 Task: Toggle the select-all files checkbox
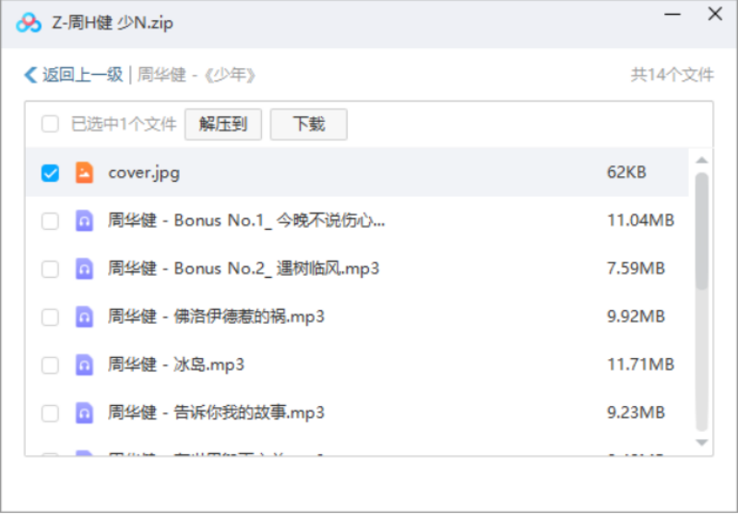[x=51, y=125]
